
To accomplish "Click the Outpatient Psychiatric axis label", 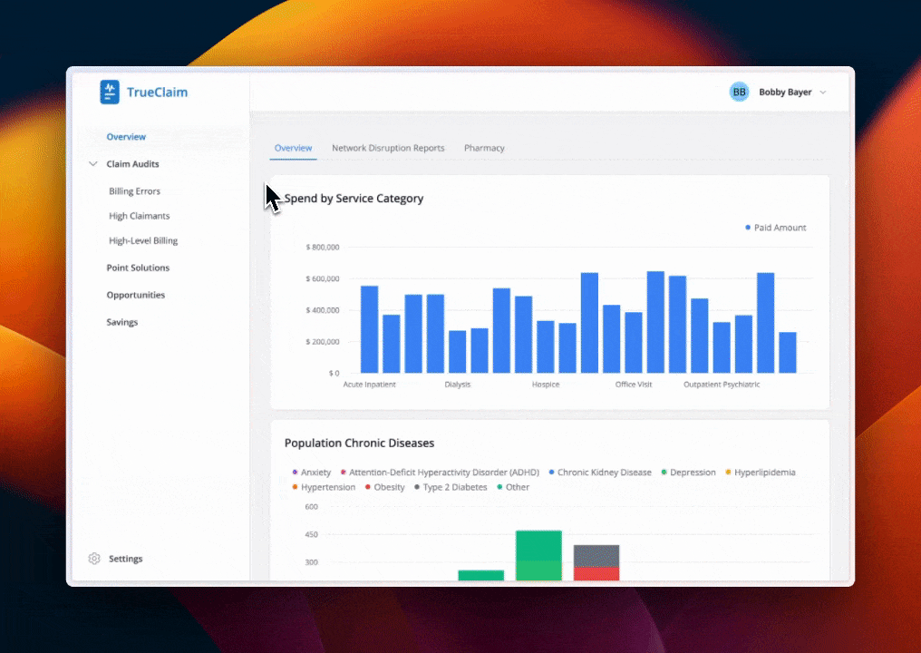I will 722,385.
